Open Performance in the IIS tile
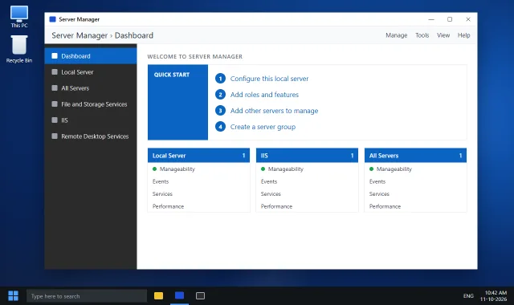 (276, 206)
